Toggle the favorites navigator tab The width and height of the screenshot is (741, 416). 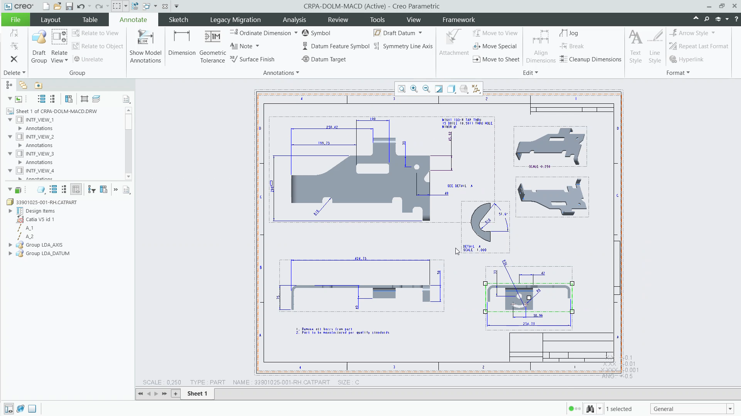[x=38, y=85]
